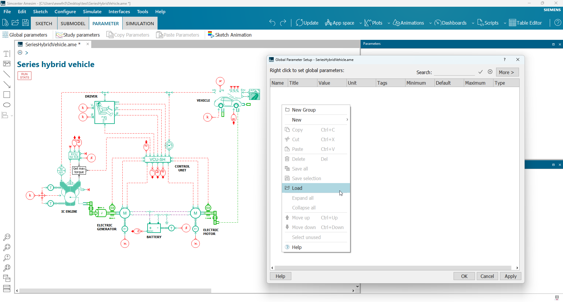Screen dimensions: 563x302
Task: Switch to the SUBMODEL mode tab
Action: point(73,23)
